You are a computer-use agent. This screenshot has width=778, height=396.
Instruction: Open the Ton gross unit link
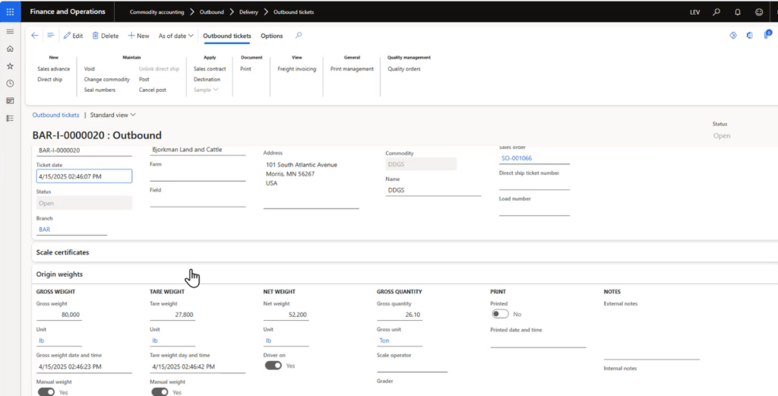(x=384, y=341)
